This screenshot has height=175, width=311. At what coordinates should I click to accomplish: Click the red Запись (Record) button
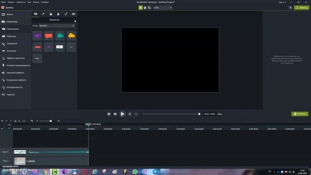pyautogui.click(x=7, y=8)
